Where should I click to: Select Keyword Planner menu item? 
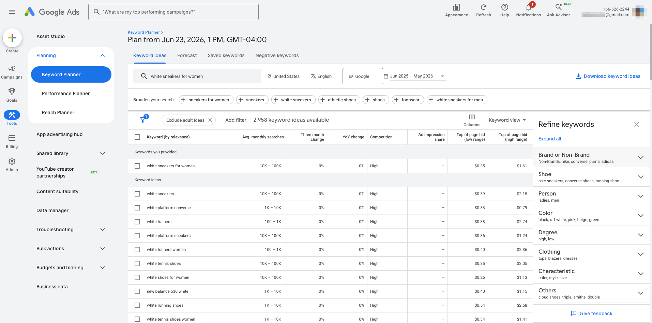pos(71,74)
